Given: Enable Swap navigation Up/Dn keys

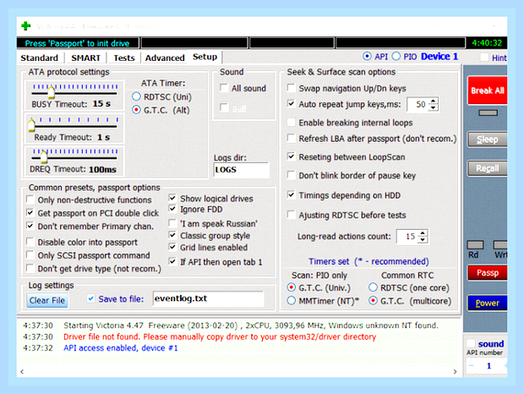Looking at the screenshot, I should [x=291, y=88].
